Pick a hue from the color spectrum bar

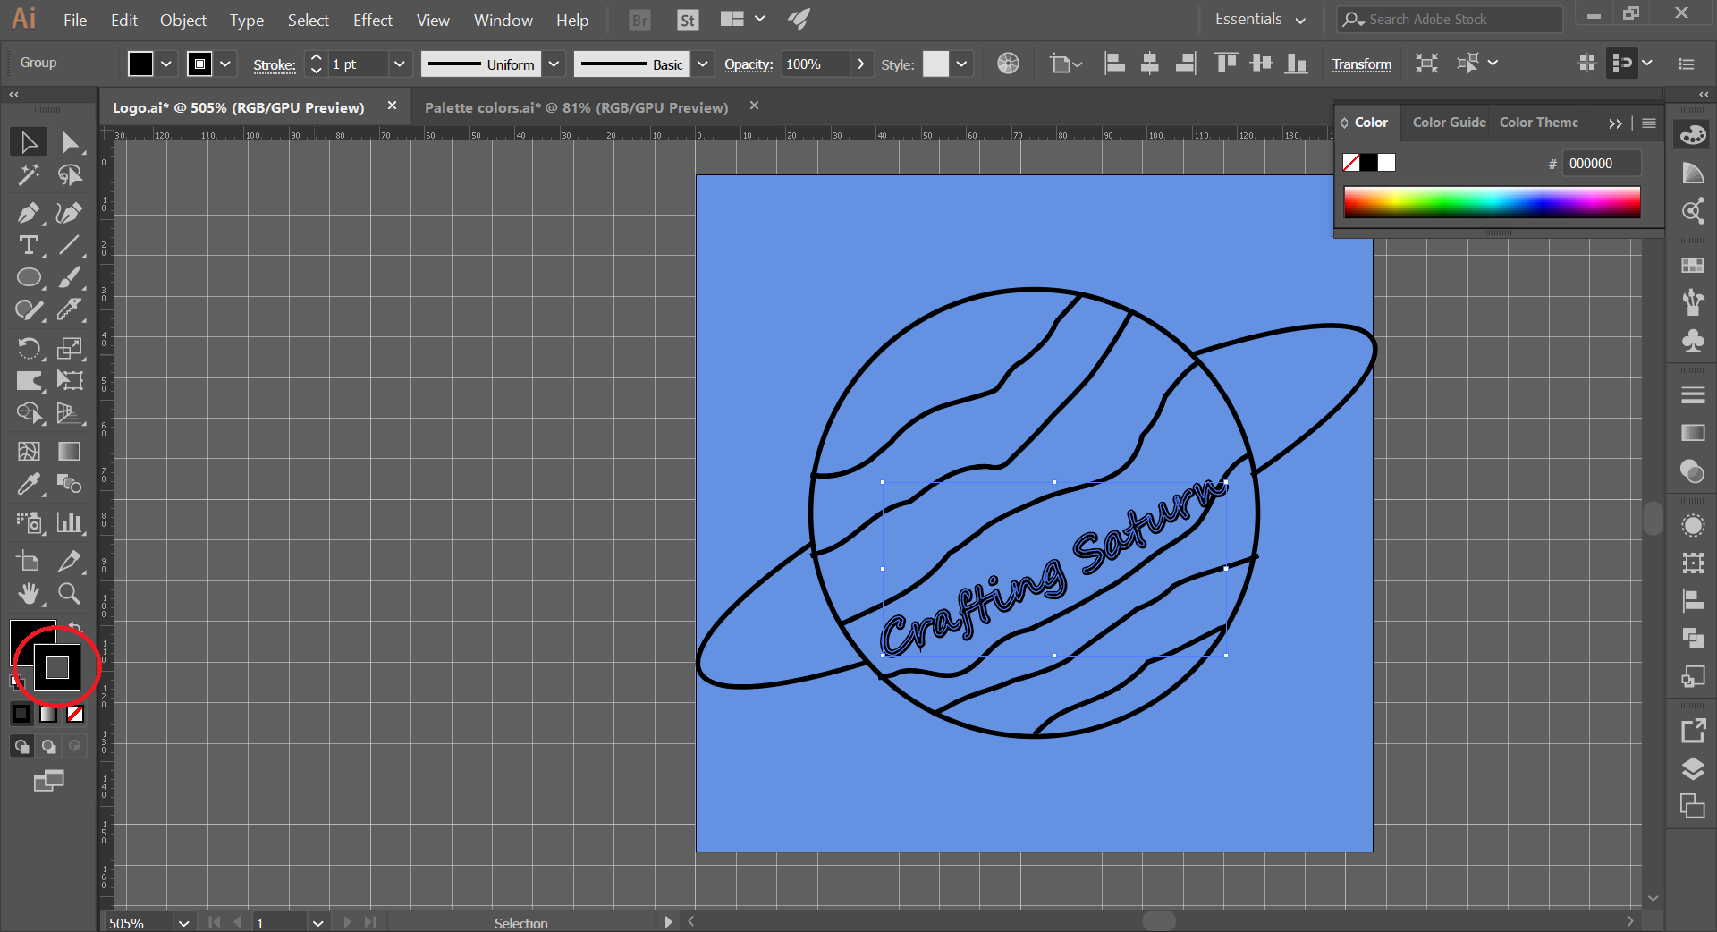point(1492,202)
